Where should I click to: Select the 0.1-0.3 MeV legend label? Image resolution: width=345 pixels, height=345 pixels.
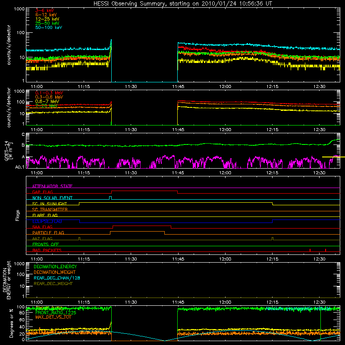49,93
